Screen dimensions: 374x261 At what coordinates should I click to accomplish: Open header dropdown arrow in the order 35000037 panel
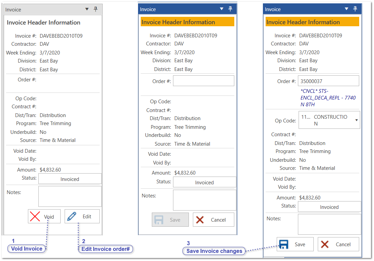(346, 9)
